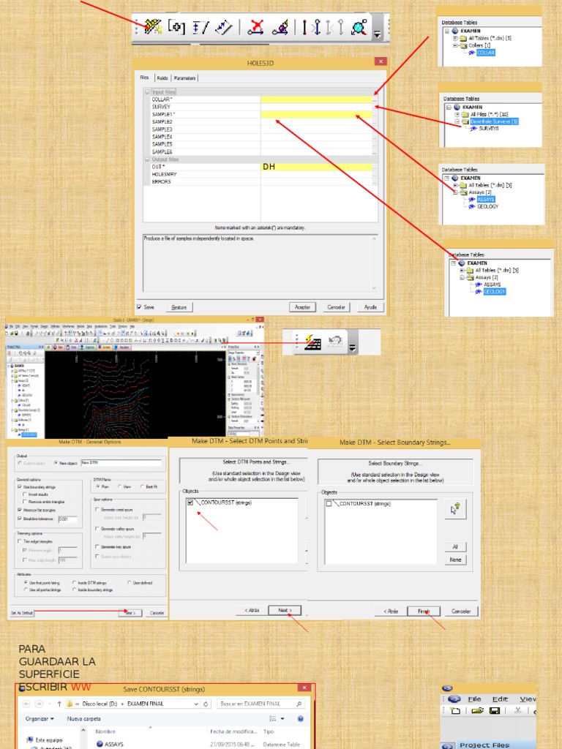This screenshot has width=562, height=749.
Task: Click the bracketed plus toolbar icon
Action: 176,27
